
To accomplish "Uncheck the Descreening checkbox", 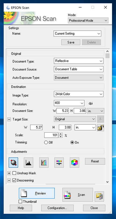I will pos(14,180).
